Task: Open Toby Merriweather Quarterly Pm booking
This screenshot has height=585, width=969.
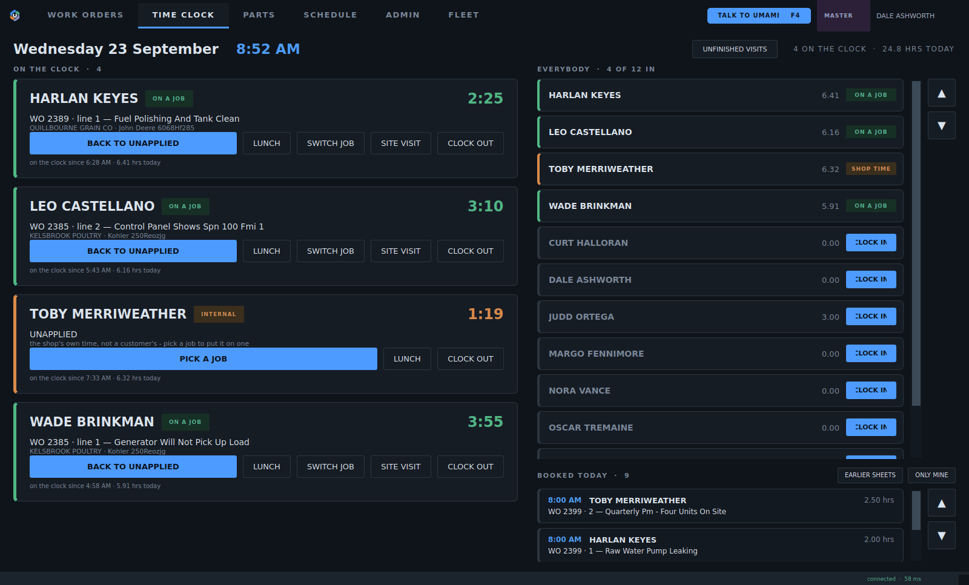Action: pos(720,506)
